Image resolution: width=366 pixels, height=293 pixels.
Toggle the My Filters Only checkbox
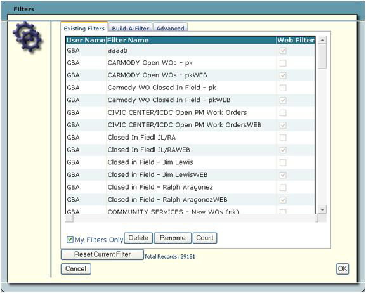[70, 239]
